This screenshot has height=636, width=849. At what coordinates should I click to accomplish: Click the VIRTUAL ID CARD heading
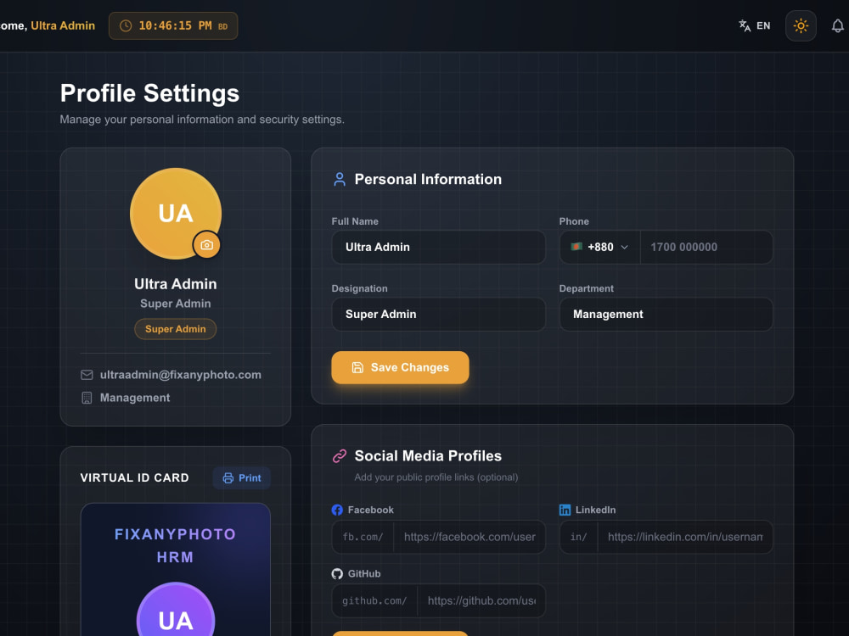coord(135,478)
